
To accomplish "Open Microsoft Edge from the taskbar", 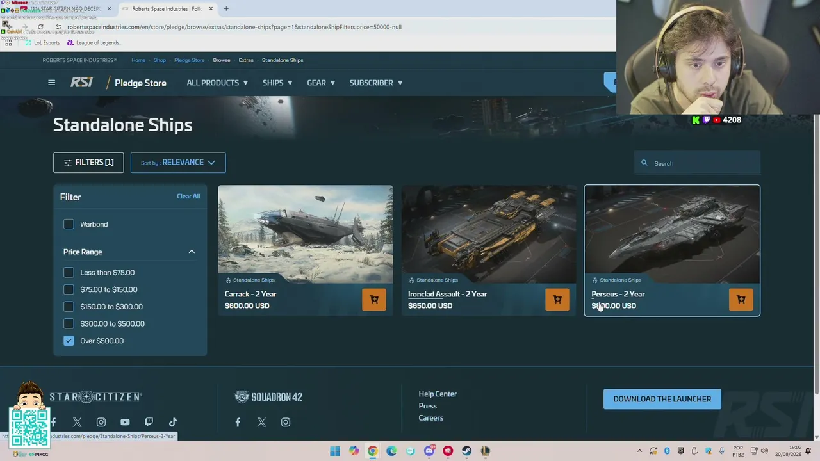I will point(391,451).
